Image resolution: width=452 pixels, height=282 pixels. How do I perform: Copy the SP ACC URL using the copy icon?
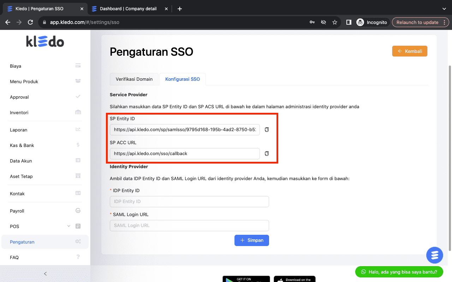pos(267,153)
